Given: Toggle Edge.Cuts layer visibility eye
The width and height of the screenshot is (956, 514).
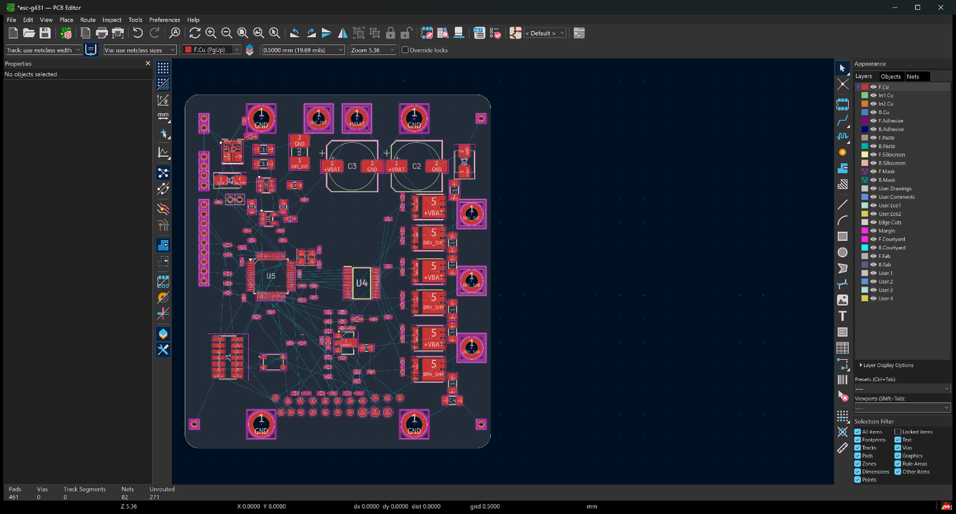Looking at the screenshot, I should click(x=873, y=223).
